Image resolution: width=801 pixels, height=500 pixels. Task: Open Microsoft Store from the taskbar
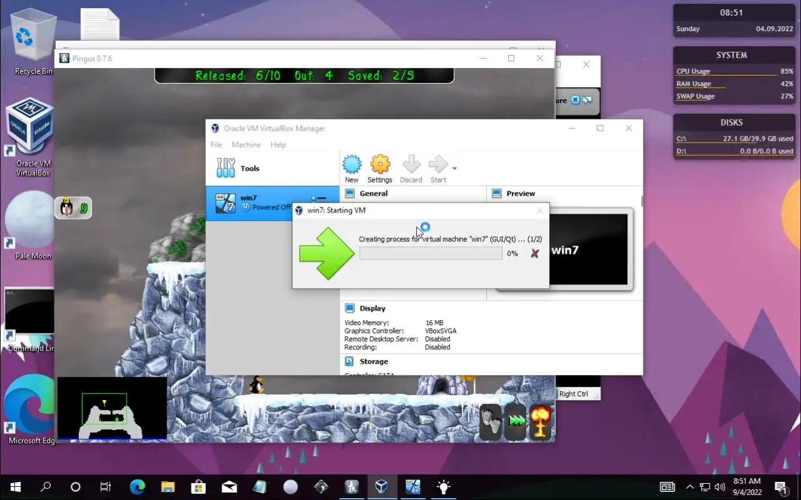198,487
